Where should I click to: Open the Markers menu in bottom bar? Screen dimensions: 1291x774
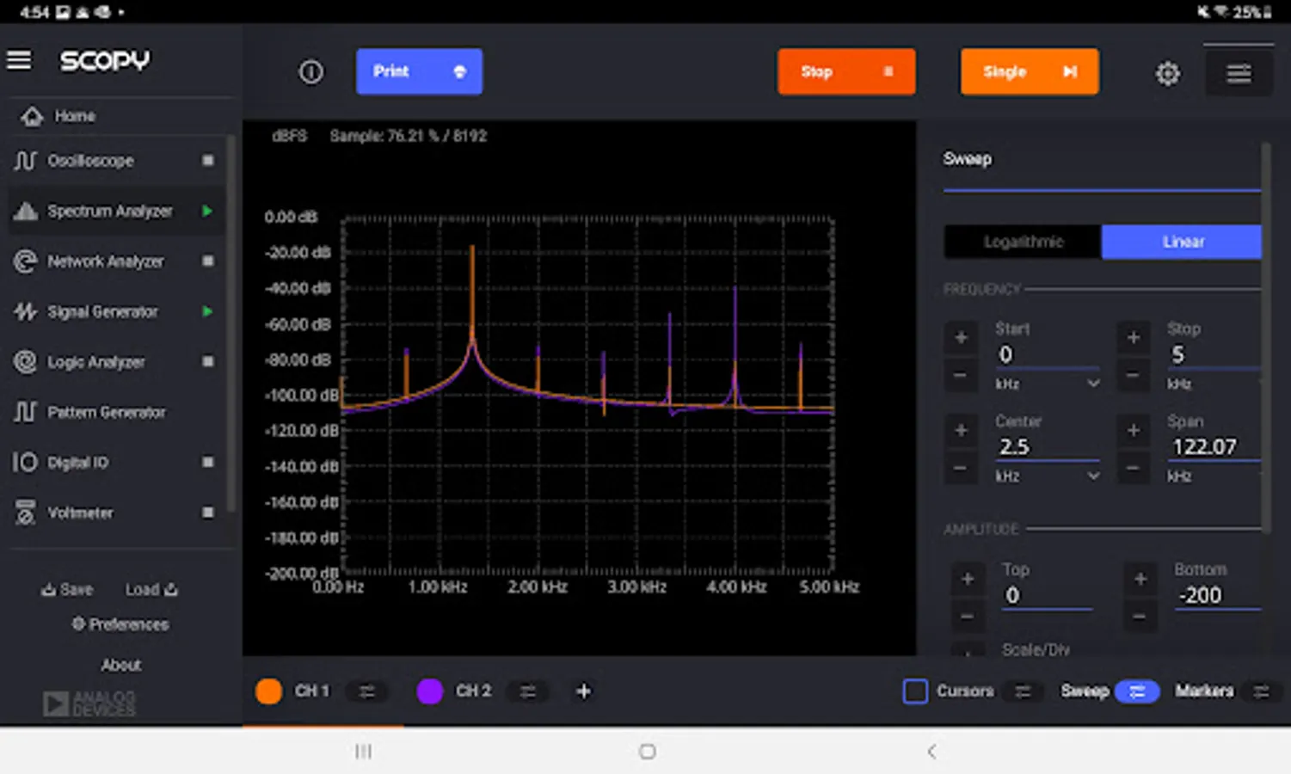tap(1204, 691)
